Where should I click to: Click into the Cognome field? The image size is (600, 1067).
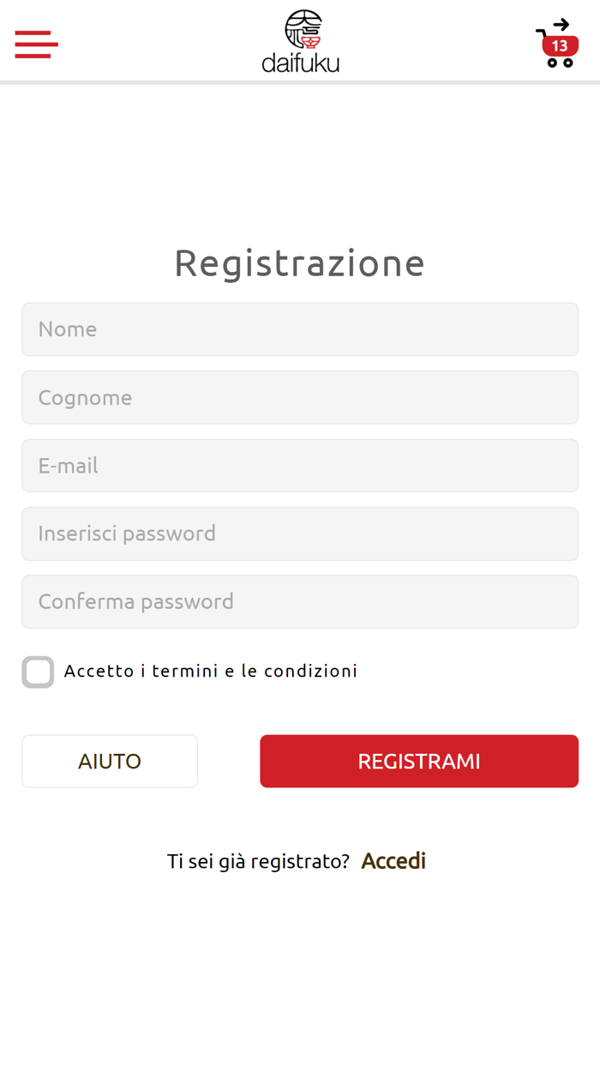coord(300,397)
